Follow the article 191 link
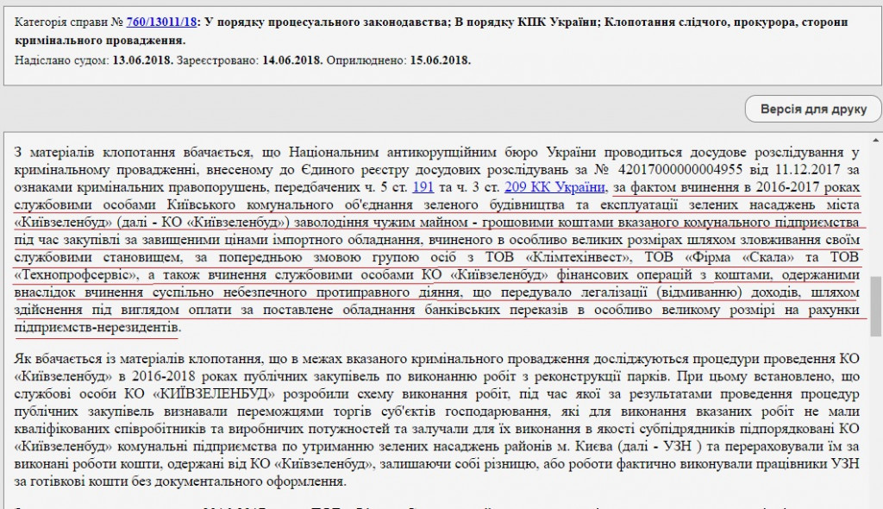This screenshot has width=883, height=509. click(423, 185)
